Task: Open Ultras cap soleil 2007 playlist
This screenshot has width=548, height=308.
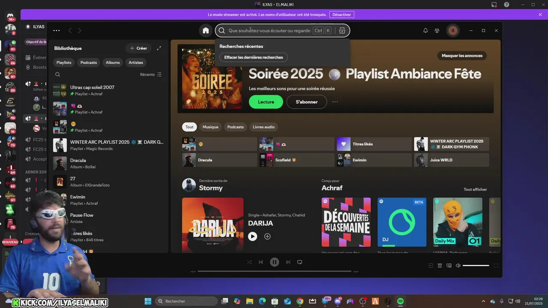Action: coord(109,90)
